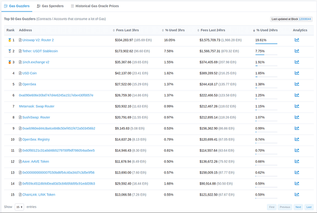This screenshot has height=213, width=317.
Task: Open analytics chart for OpenSea: Registry
Action: (x=297, y=139)
